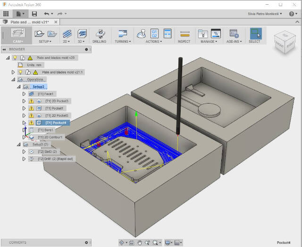Activate the Select tool icon
302x247 pixels.
pyautogui.click(x=256, y=33)
